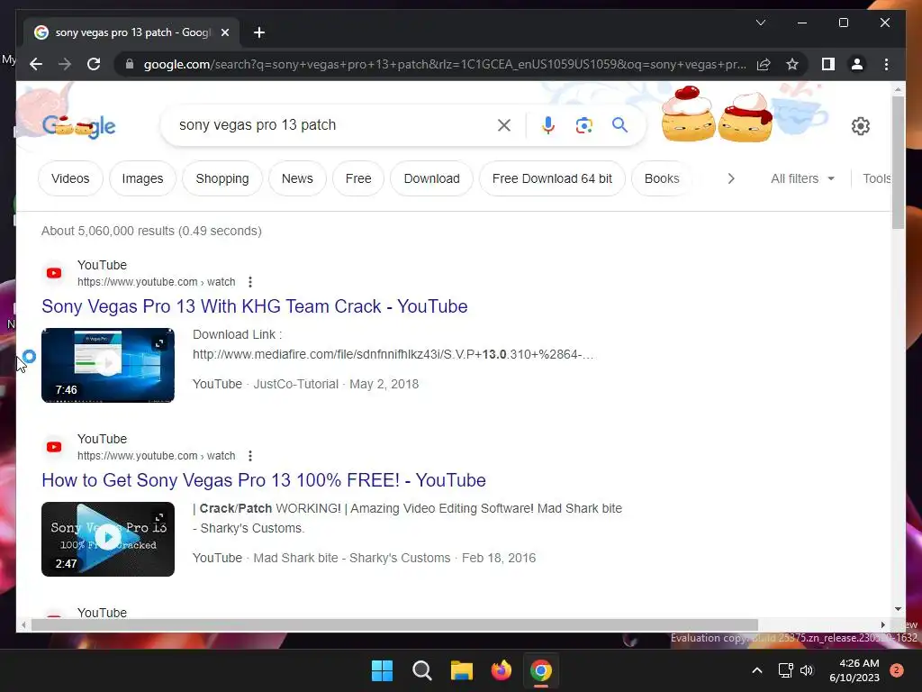Click "JustCo-Tutorial" channel text
922x692 pixels.
coord(295,384)
